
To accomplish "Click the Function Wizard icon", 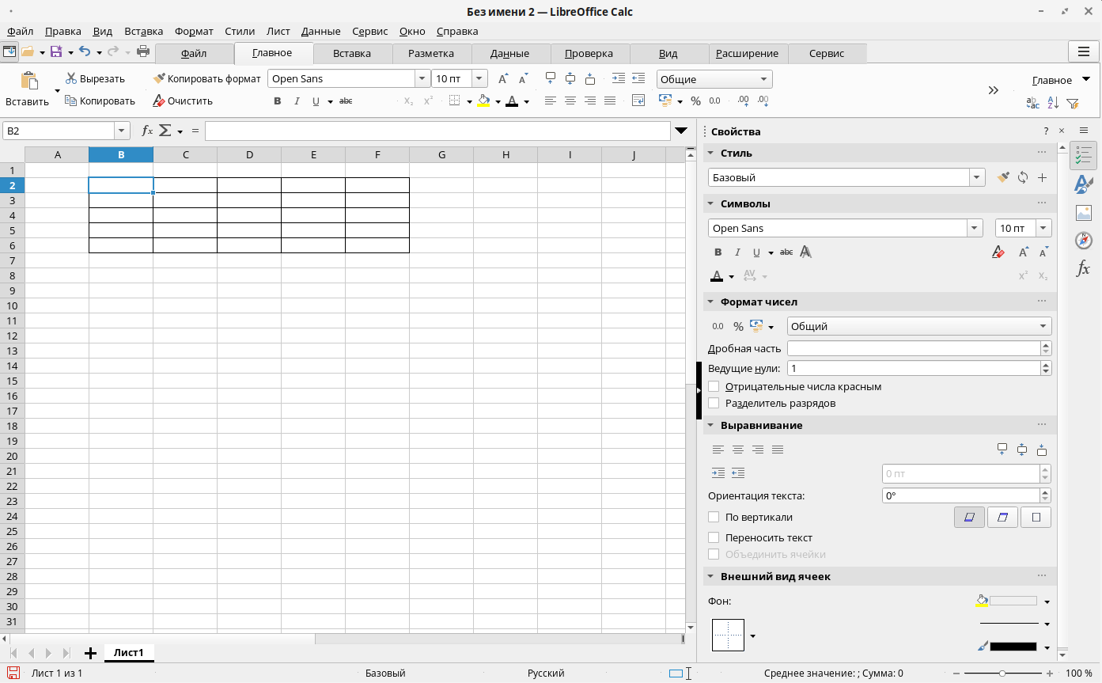I will [x=146, y=131].
